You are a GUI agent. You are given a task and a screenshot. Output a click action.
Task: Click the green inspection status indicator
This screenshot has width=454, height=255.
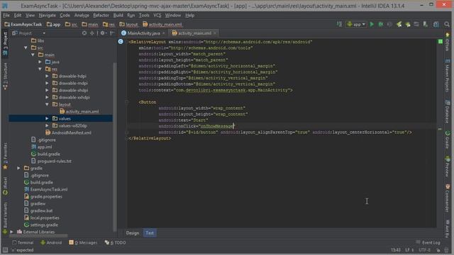click(441, 42)
